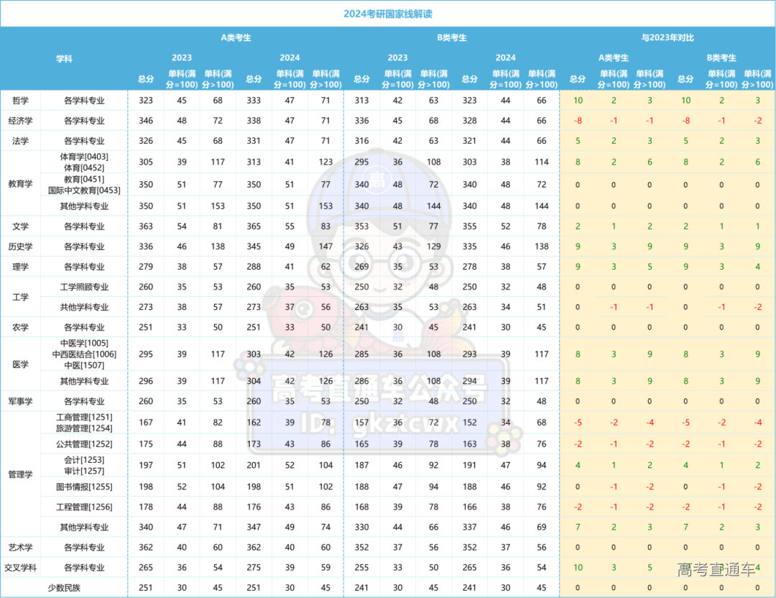Click the 图书情报[1255] cell
This screenshot has height=598, width=776.
click(84, 487)
